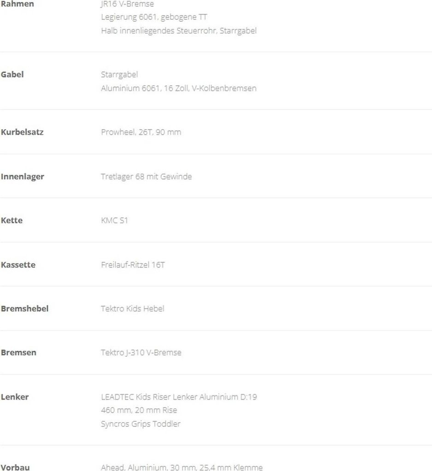Viewport: 432px width, 471px height.
Task: Click the 'JR16 V-Bremse' frame text
Action: click(128, 4)
